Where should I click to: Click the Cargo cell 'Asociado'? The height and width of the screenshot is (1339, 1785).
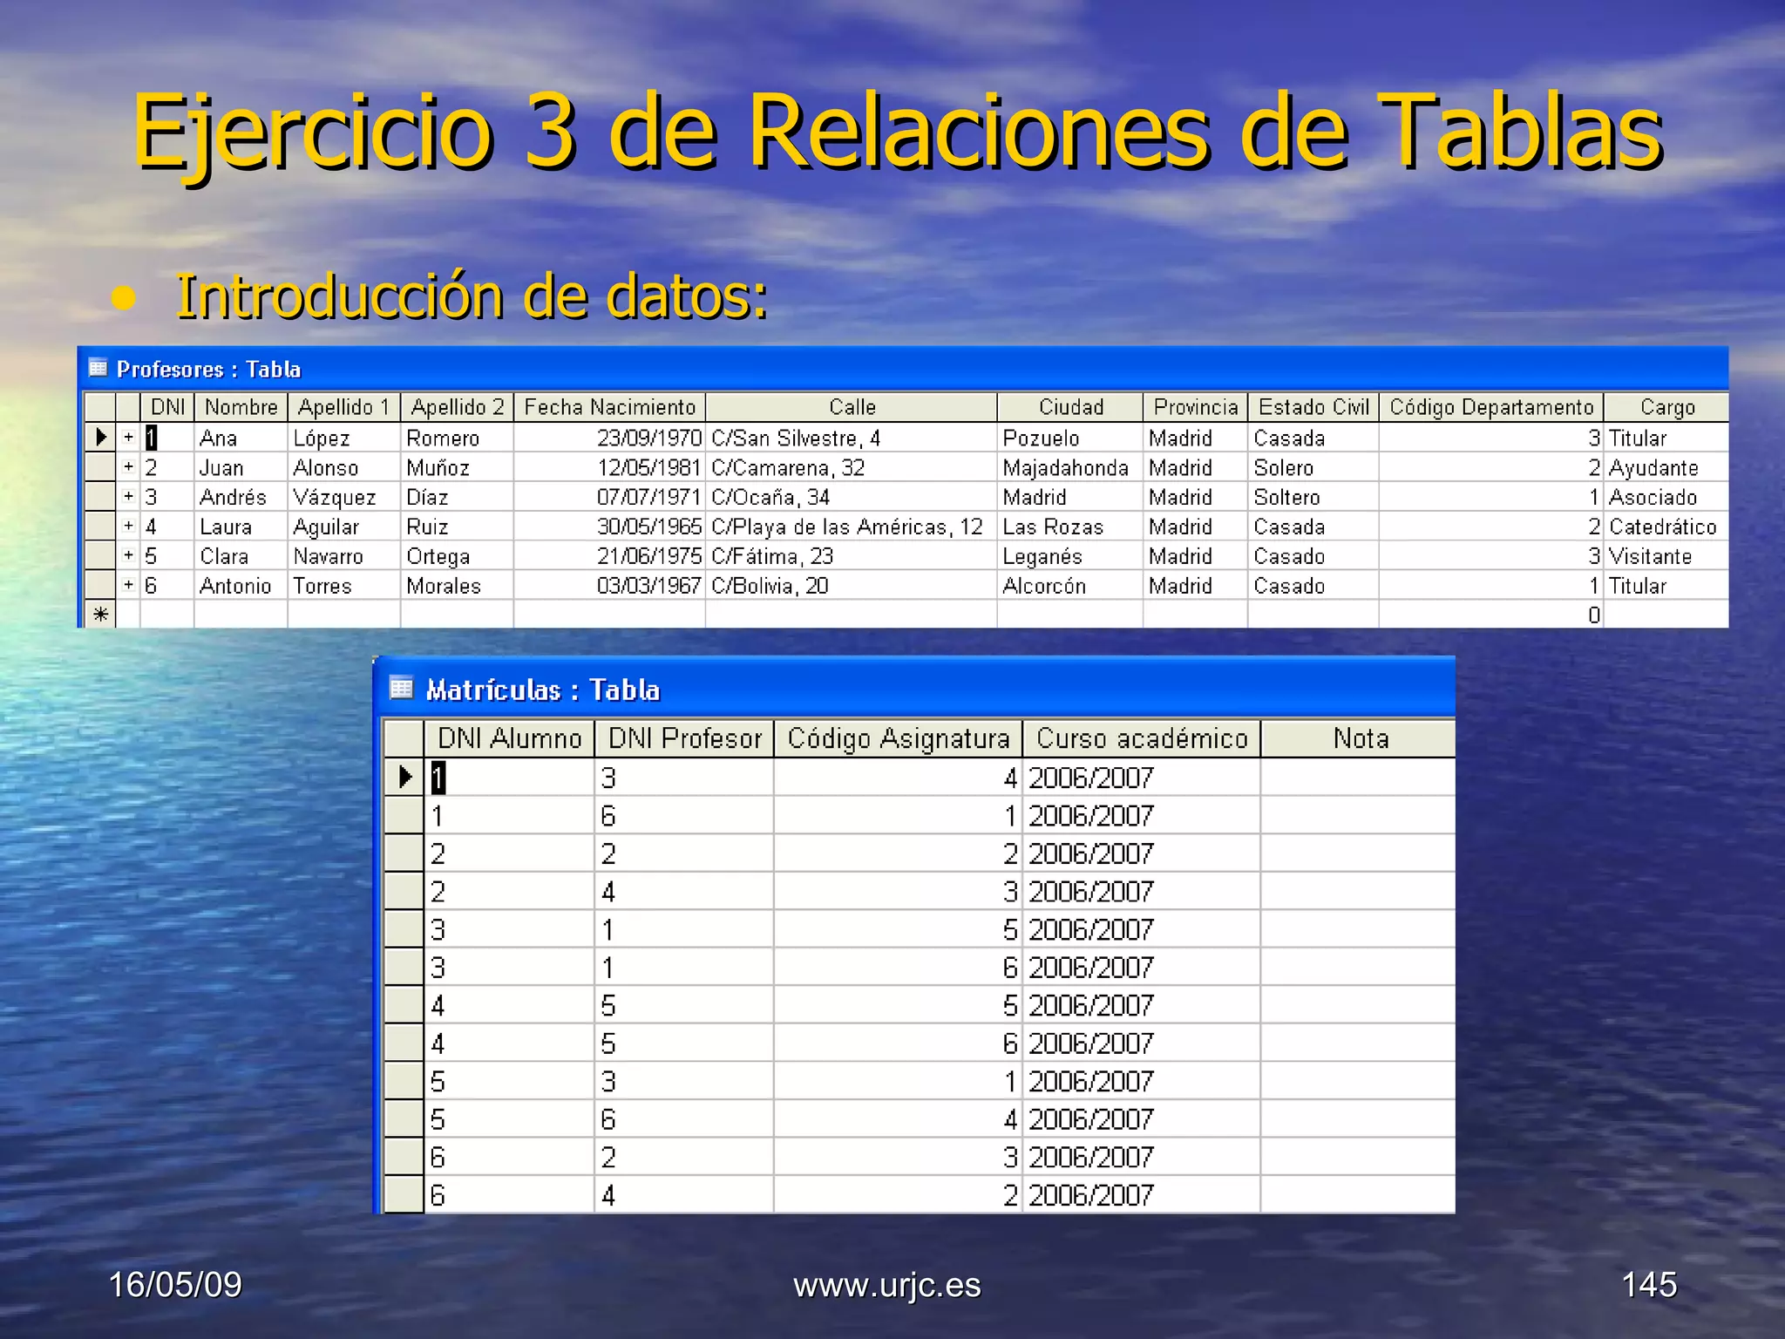coord(1666,497)
